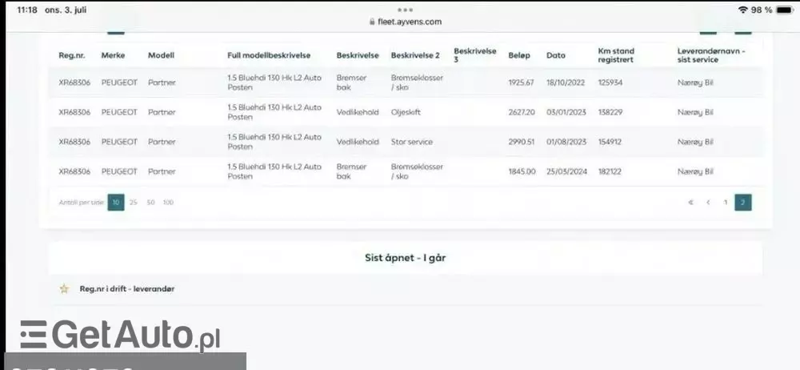This screenshot has width=800, height=370.
Task: Select 25 rows per page
Action: click(x=134, y=203)
